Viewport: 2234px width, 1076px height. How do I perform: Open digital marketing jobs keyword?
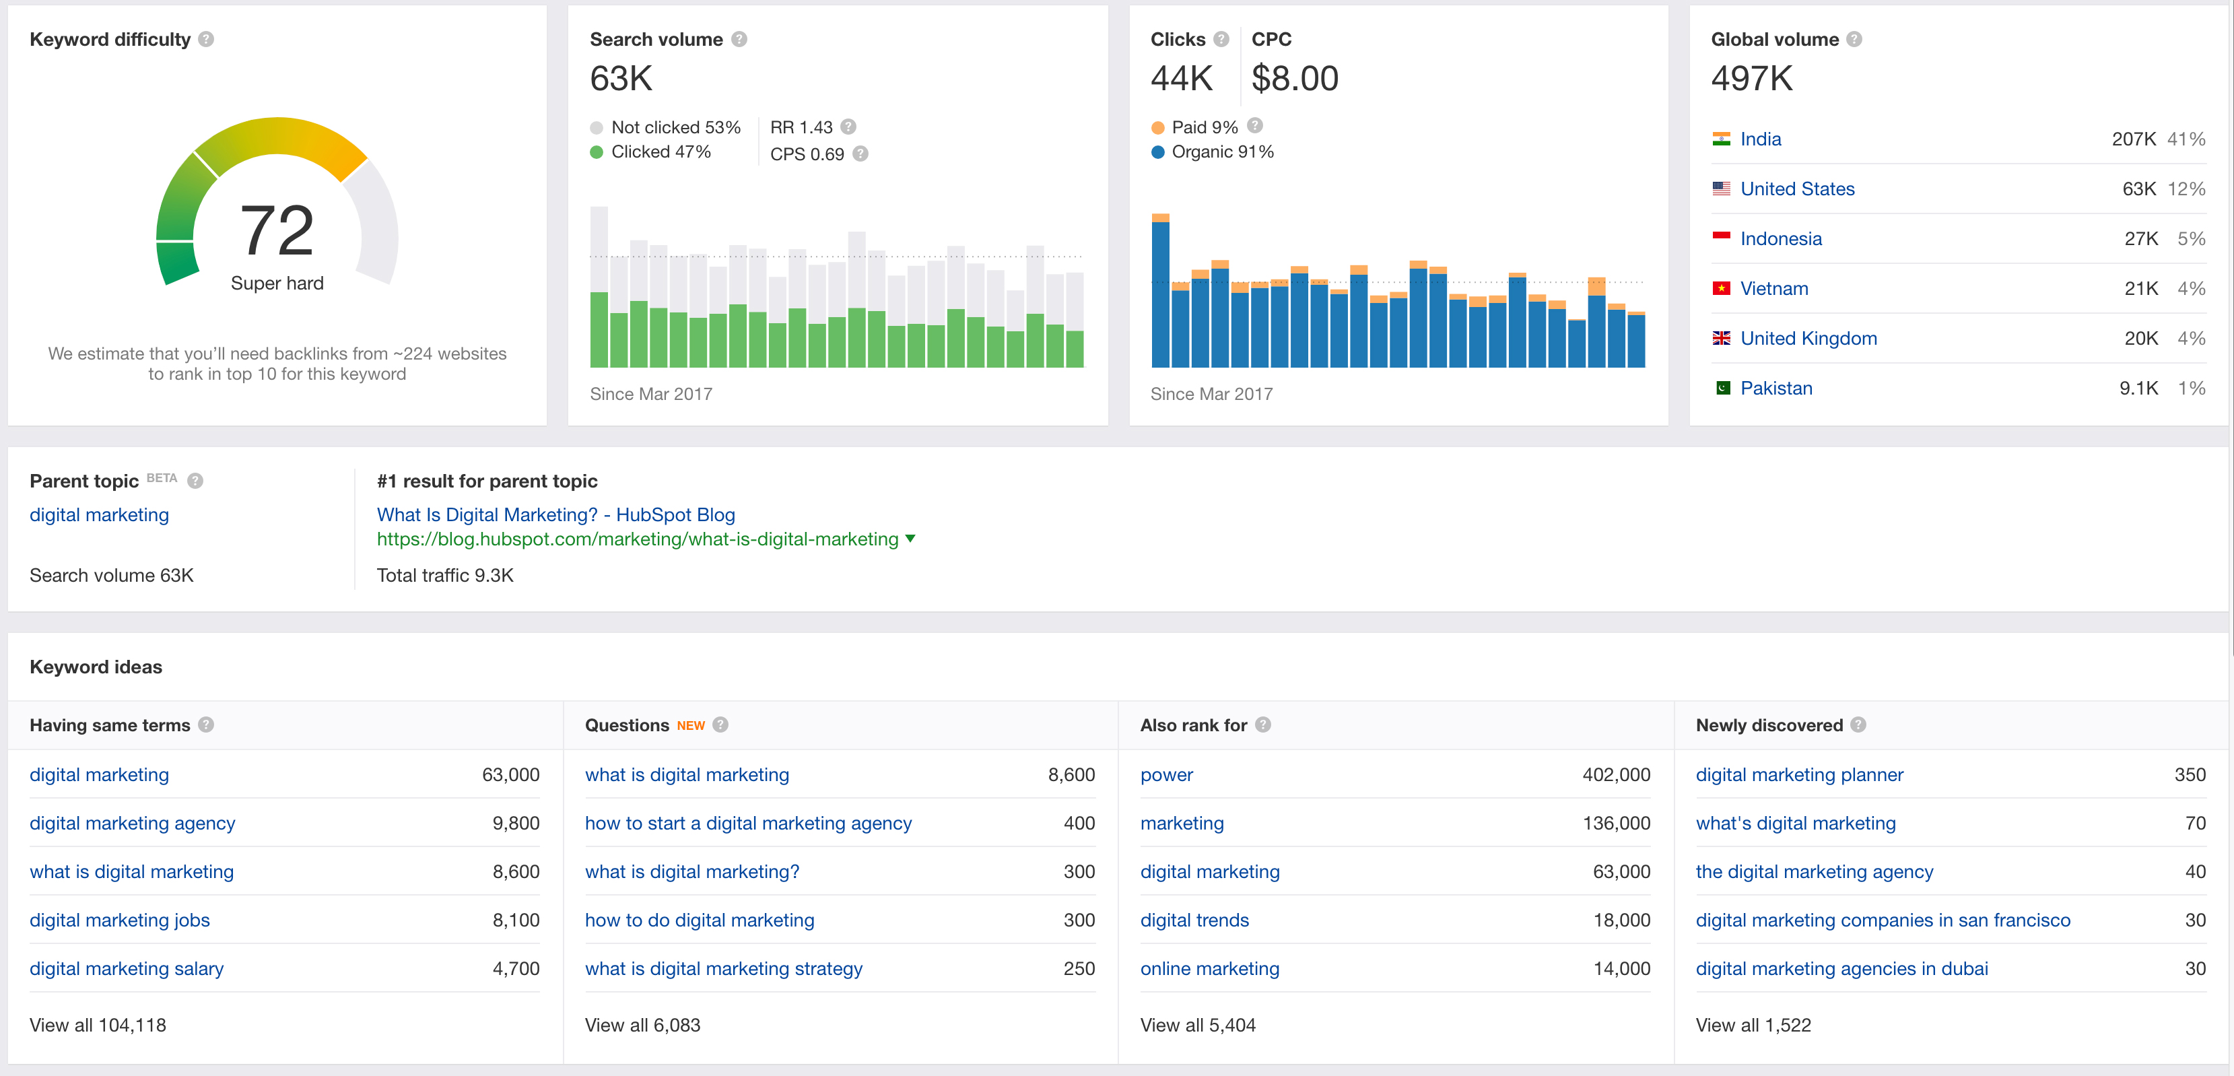tap(120, 920)
